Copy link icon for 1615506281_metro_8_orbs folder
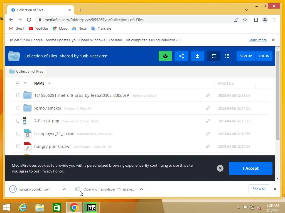 pos(208,95)
